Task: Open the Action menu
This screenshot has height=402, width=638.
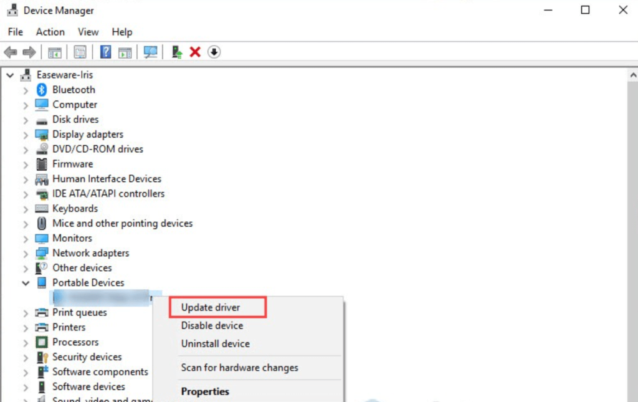Action: pyautogui.click(x=50, y=32)
